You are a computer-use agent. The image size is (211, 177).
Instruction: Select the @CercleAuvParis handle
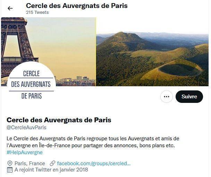tap(26, 127)
